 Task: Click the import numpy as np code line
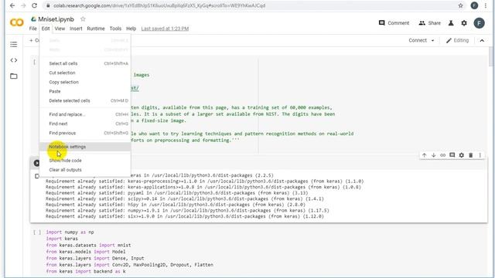[x=70, y=232]
